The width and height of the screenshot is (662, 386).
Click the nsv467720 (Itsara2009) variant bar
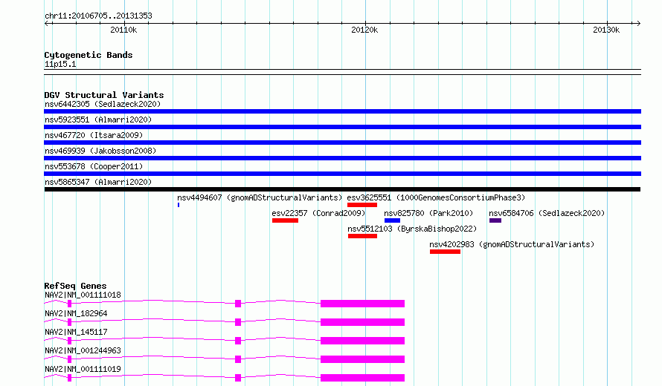pyautogui.click(x=342, y=143)
